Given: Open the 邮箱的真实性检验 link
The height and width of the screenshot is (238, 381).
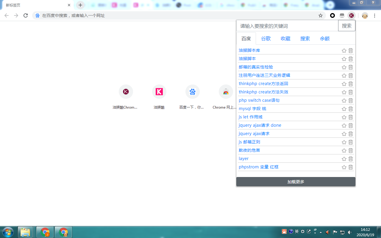Looking at the screenshot, I should (256, 67).
